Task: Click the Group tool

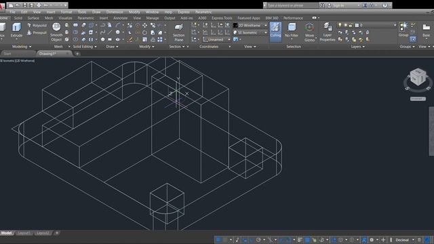Action: pyautogui.click(x=403, y=30)
